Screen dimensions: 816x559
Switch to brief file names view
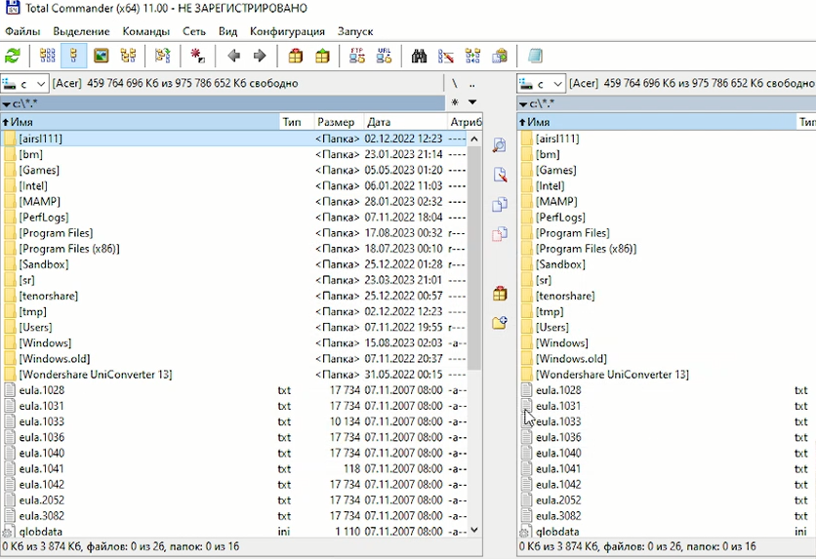[48, 56]
